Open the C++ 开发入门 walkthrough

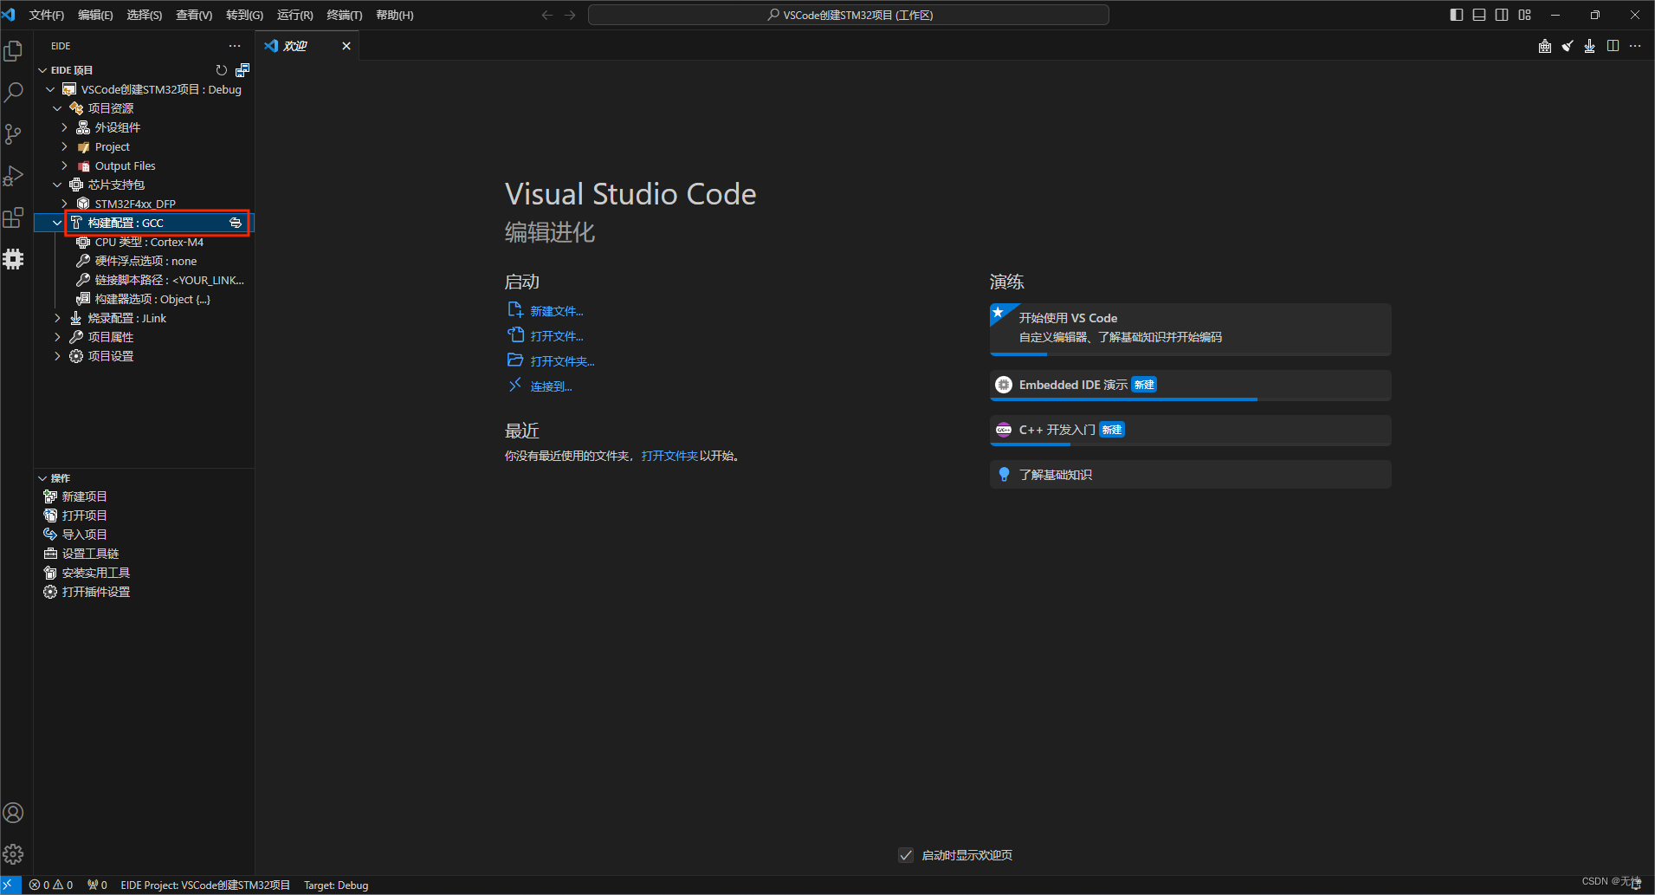pos(1190,430)
